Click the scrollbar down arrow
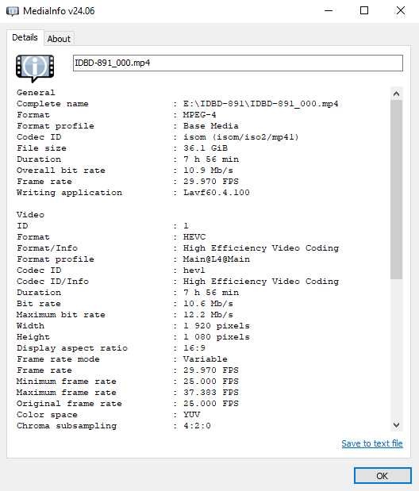 [397, 425]
